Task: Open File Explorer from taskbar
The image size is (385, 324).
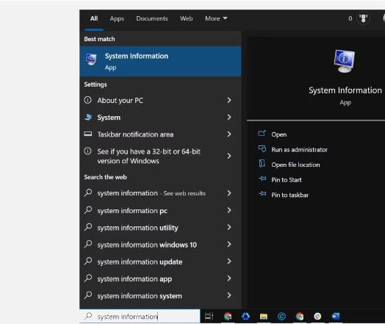Action: (x=264, y=317)
